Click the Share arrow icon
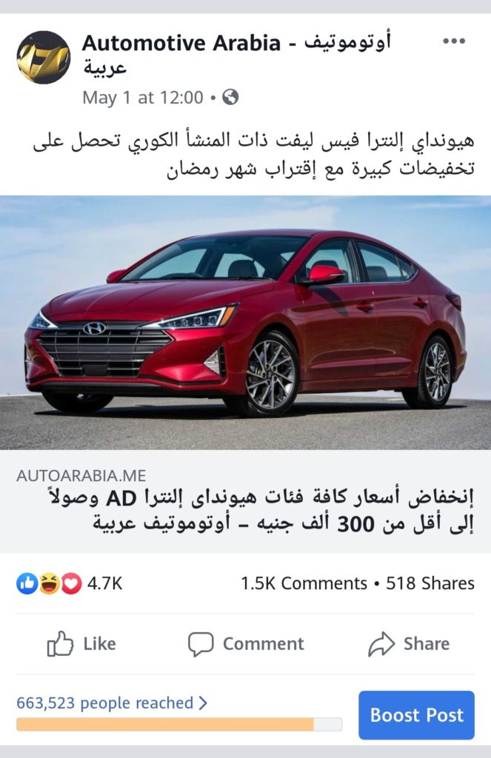 (x=381, y=644)
